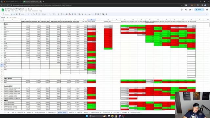Image resolution: width=210 pixels, height=118 pixels.
Task: Increase the font size with plus button
Action: (x=56, y=14)
